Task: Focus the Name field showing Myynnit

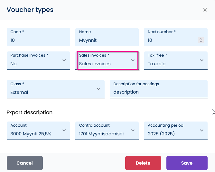Action: click(x=107, y=37)
